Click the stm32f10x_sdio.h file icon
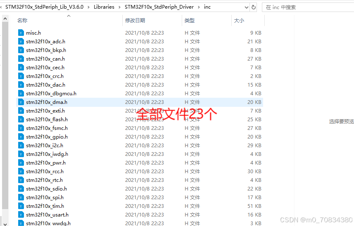This screenshot has height=226, width=354. pos(21,189)
